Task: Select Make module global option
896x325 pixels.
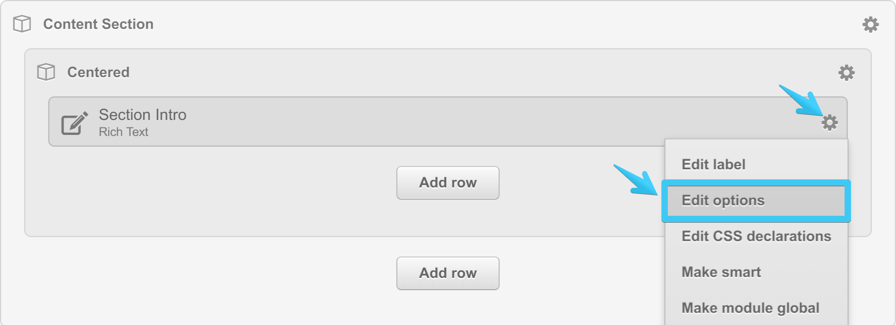Action: 750,308
